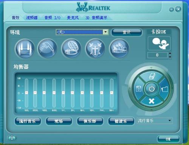Click the karaoke value field showing 0
Screen dimensions: 189x145
point(158,55)
